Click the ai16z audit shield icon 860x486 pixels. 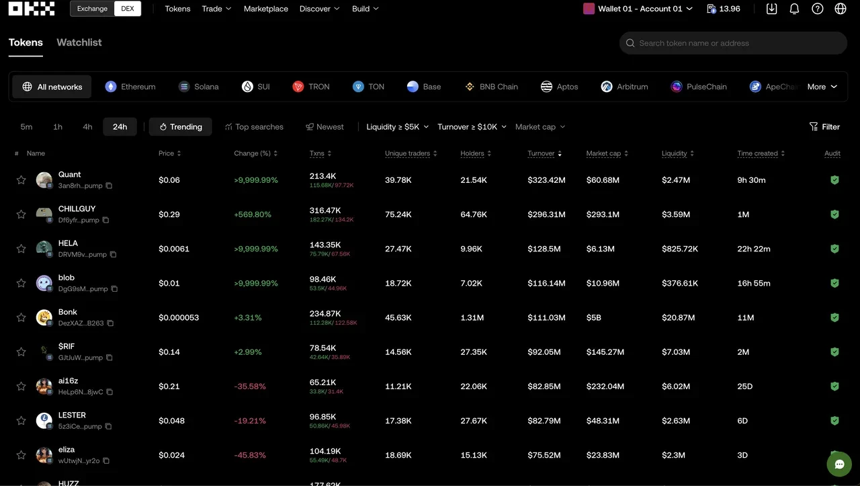tap(834, 387)
